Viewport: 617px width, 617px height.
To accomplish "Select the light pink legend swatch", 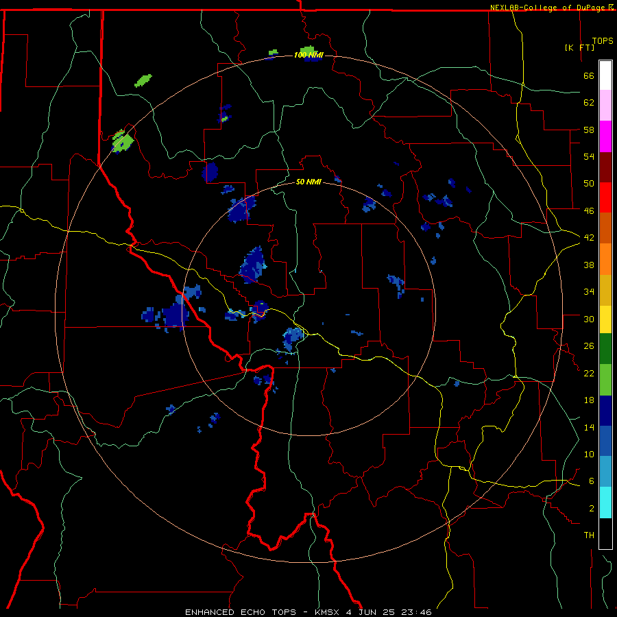I will click(x=605, y=105).
